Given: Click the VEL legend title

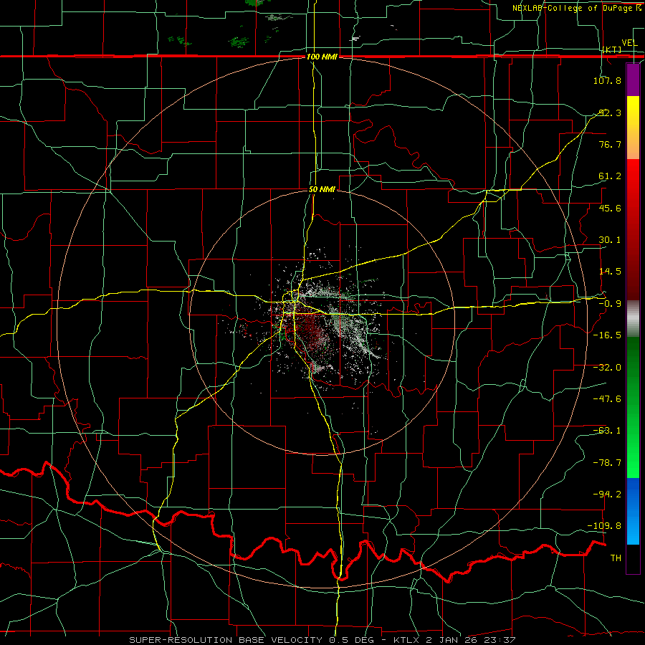Looking at the screenshot, I should click(x=629, y=43).
